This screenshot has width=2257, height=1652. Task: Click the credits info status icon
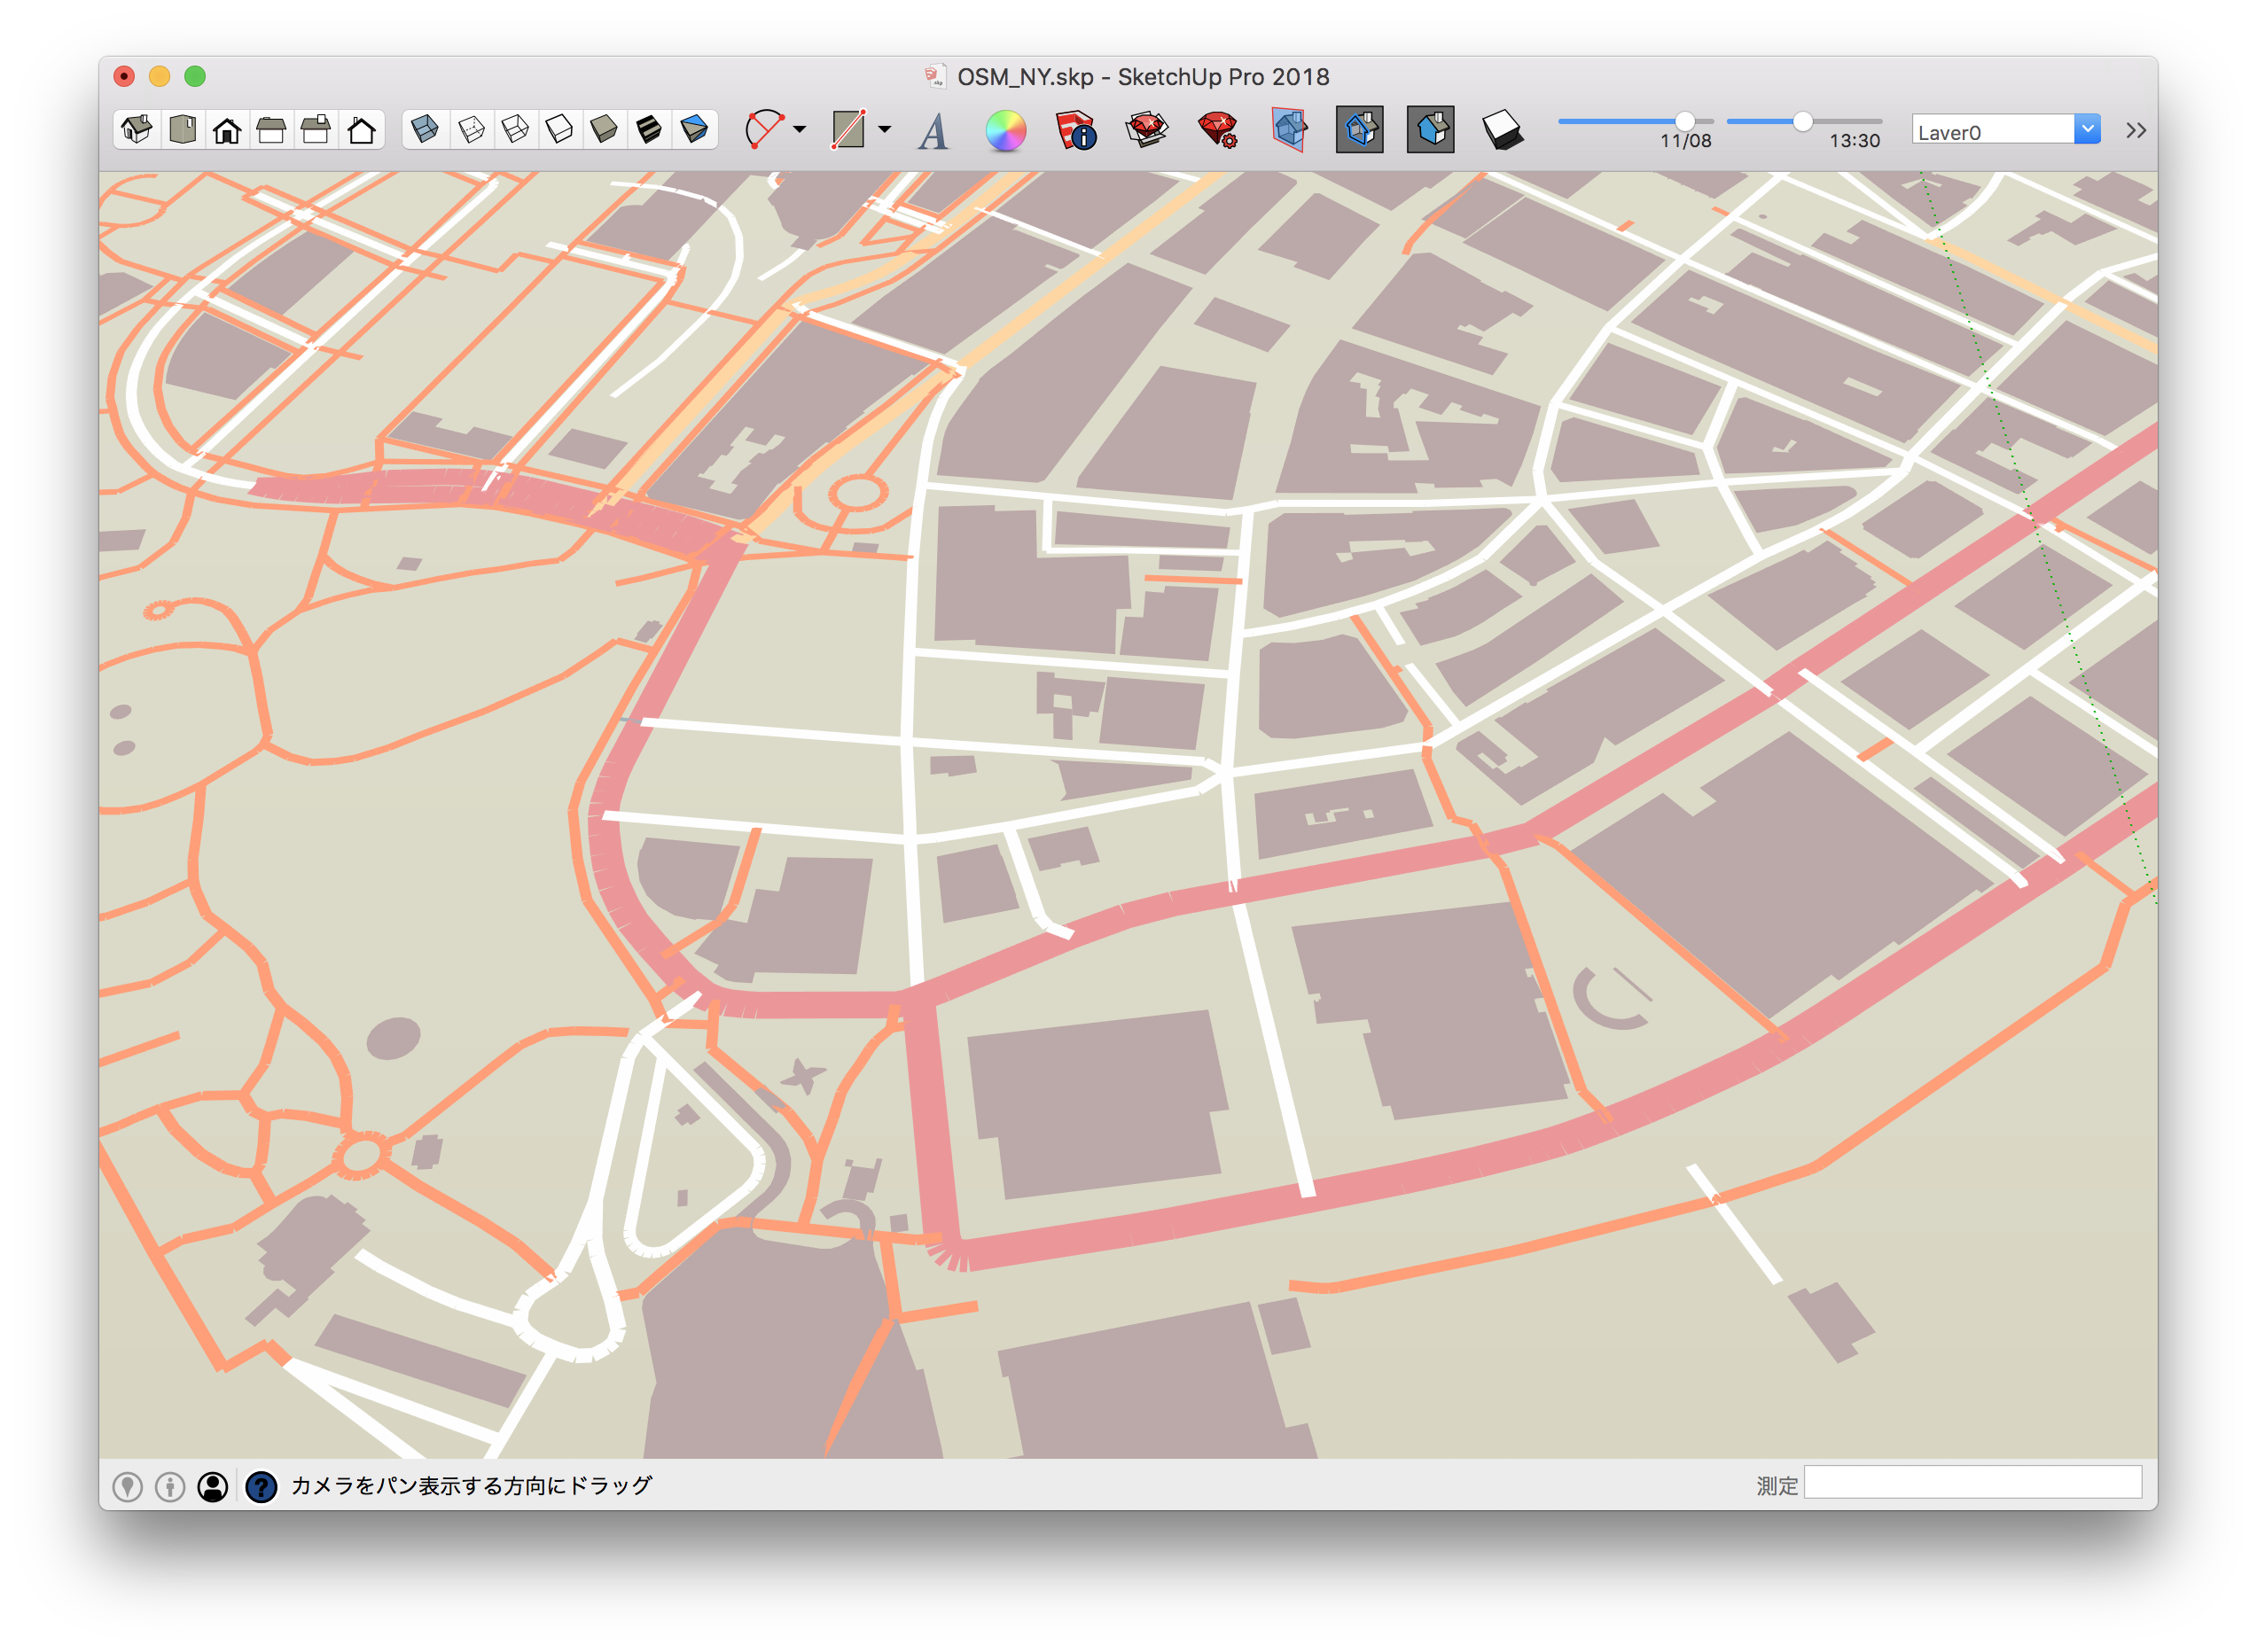point(170,1486)
